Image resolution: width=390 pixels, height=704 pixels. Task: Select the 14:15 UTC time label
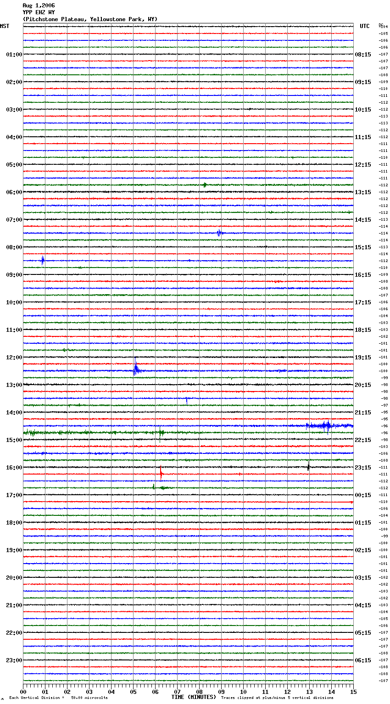point(363,220)
